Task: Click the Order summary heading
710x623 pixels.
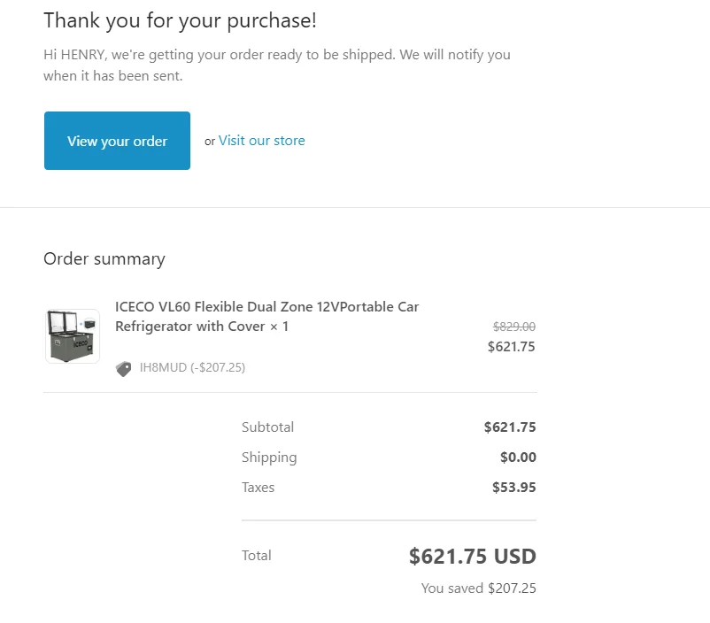Action: pyautogui.click(x=104, y=259)
